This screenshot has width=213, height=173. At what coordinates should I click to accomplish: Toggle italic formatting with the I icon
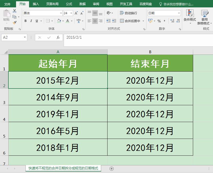31,21
